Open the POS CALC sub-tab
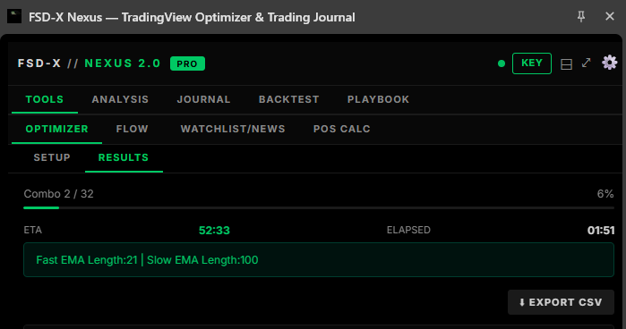 342,129
